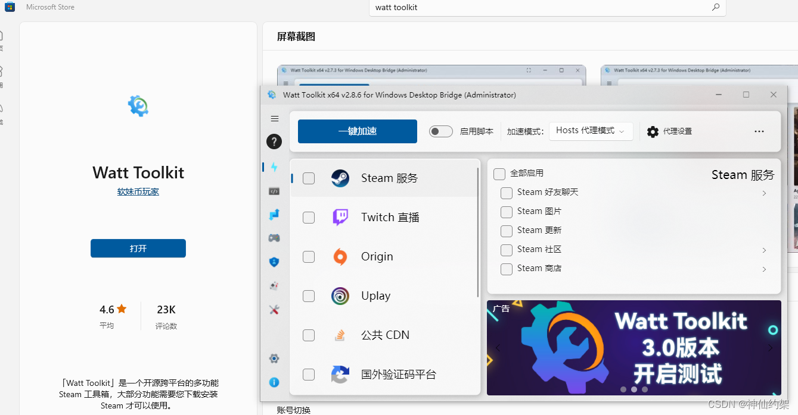The image size is (798, 415).
Task: Open the shield authenticator icon in sidebar
Action: pos(274,262)
